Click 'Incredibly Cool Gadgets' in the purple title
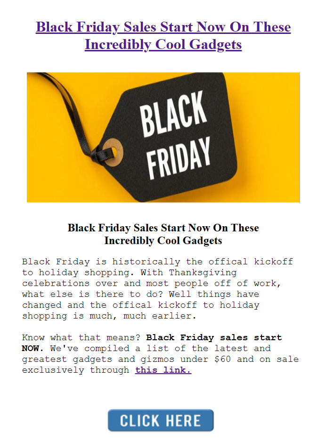 click(163, 44)
